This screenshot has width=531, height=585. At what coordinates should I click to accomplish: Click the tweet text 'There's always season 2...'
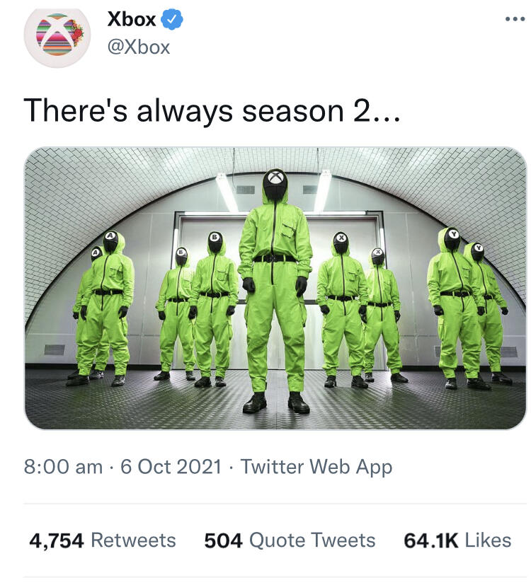click(x=212, y=112)
